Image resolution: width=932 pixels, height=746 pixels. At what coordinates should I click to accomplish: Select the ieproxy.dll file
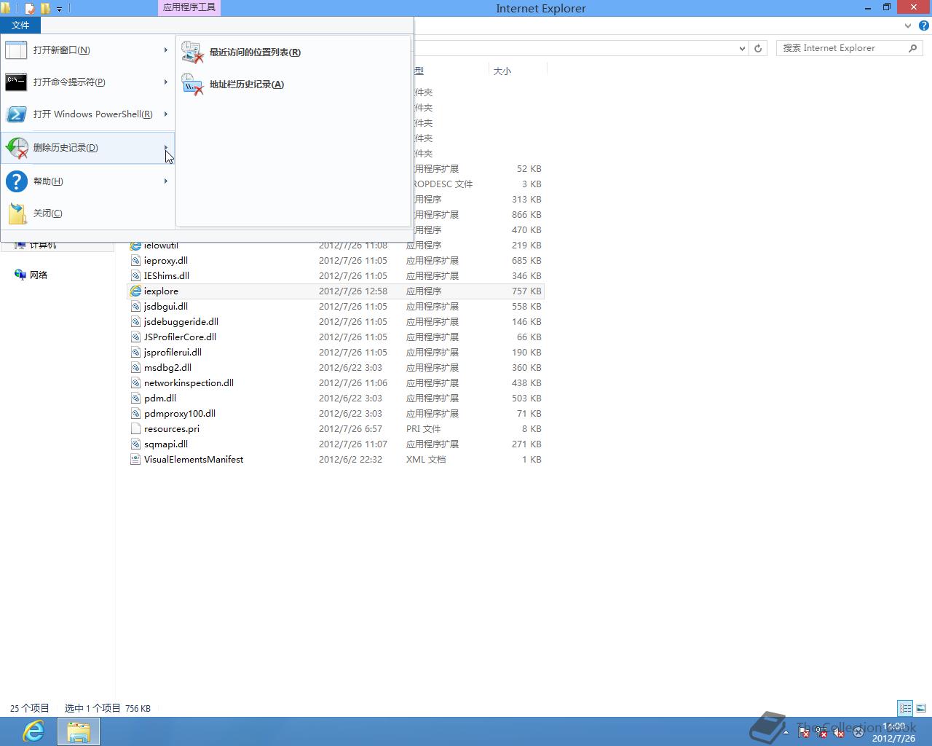click(x=166, y=260)
